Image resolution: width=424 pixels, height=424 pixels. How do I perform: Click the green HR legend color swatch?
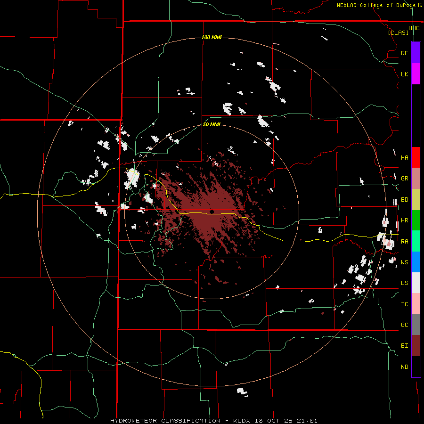pos(416,220)
